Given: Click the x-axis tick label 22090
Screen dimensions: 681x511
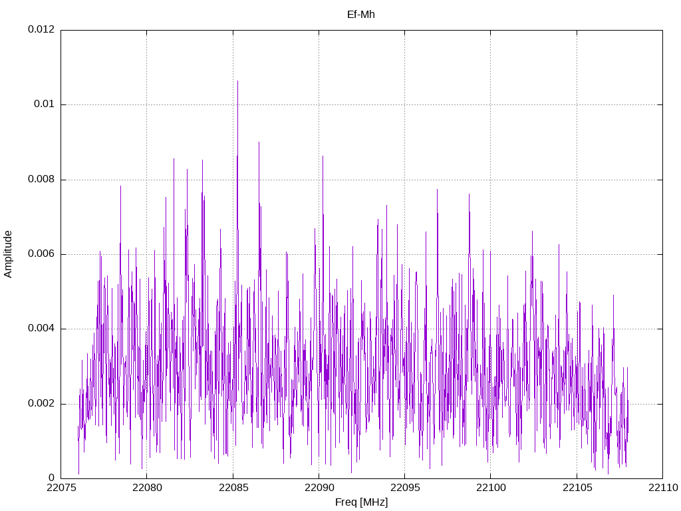Looking at the screenshot, I should 319,488.
